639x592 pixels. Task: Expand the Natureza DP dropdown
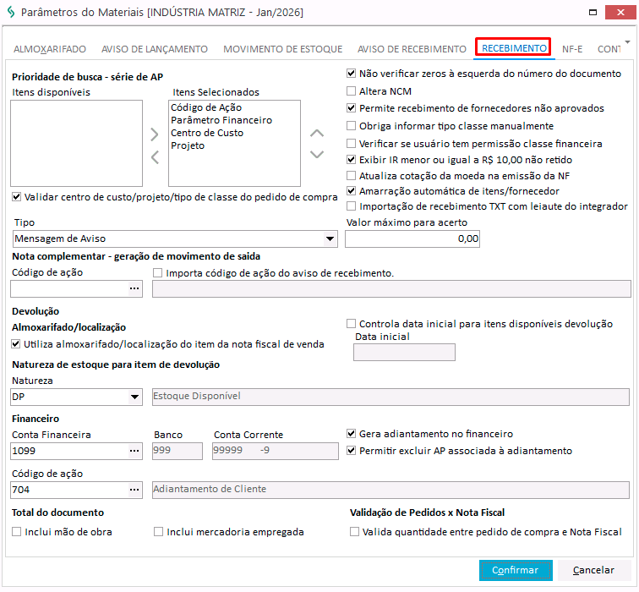pos(134,397)
